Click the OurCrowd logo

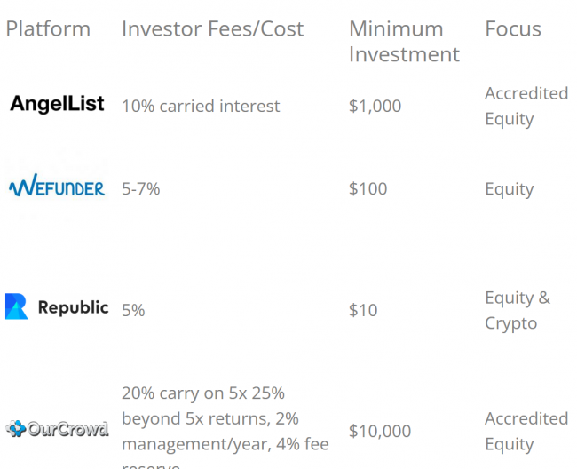click(x=57, y=429)
